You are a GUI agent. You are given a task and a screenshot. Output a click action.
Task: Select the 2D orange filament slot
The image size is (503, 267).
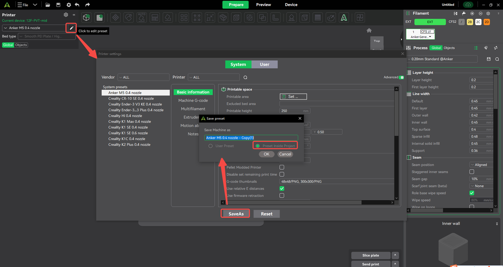coord(487,22)
